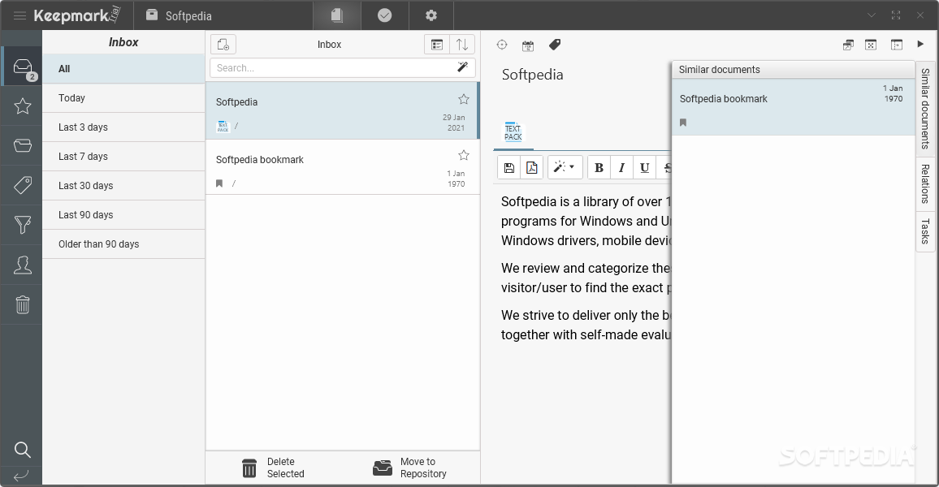This screenshot has width=939, height=487.
Task: Open the Similar documents vertical side tab
Action: 925,108
